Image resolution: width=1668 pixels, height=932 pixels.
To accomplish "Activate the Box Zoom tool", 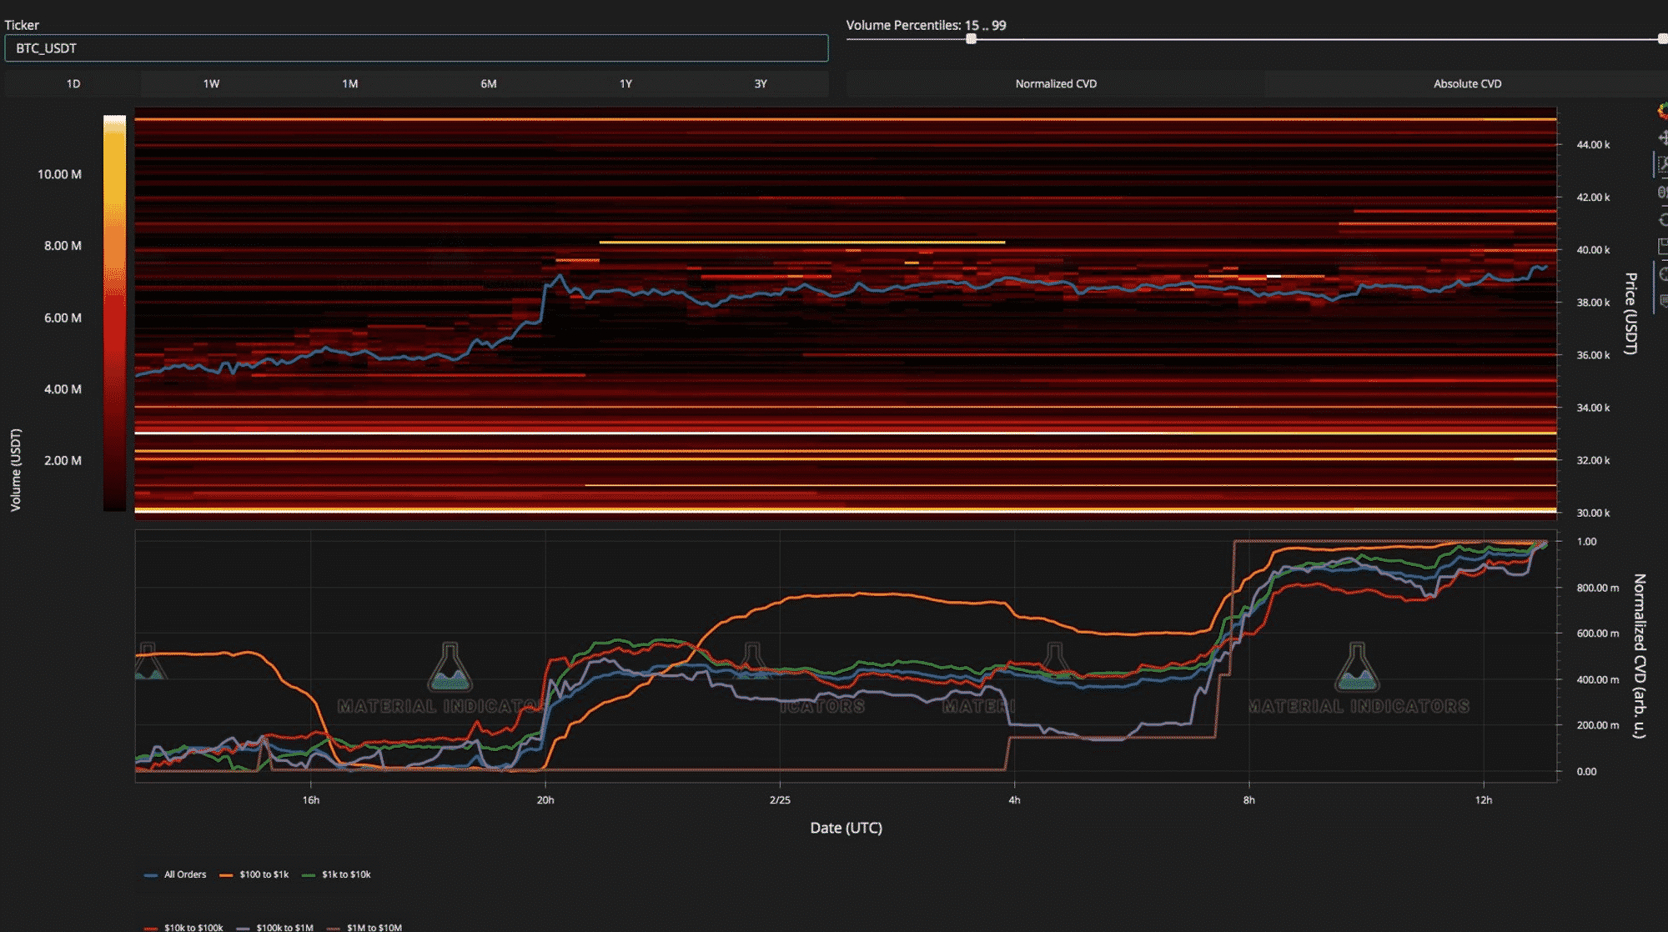I will (x=1663, y=164).
